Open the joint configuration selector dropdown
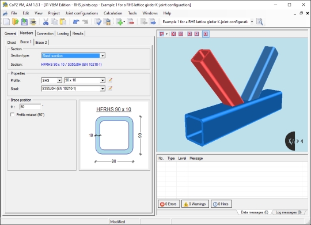 point(252,22)
